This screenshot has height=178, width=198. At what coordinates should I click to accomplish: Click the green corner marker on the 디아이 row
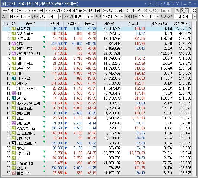44,57
